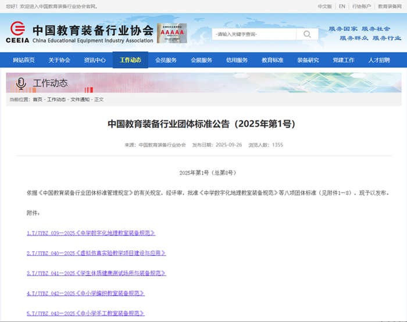Select the 会员服务 navigation item
The width and height of the screenshot is (407, 322).
[166, 60]
